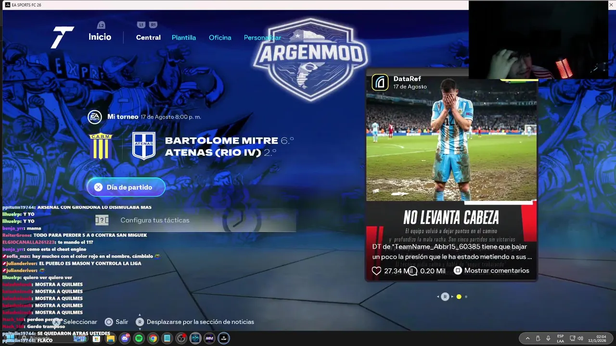
Task: Click the ATENAS (RIO IV) team name
Action: tap(213, 153)
